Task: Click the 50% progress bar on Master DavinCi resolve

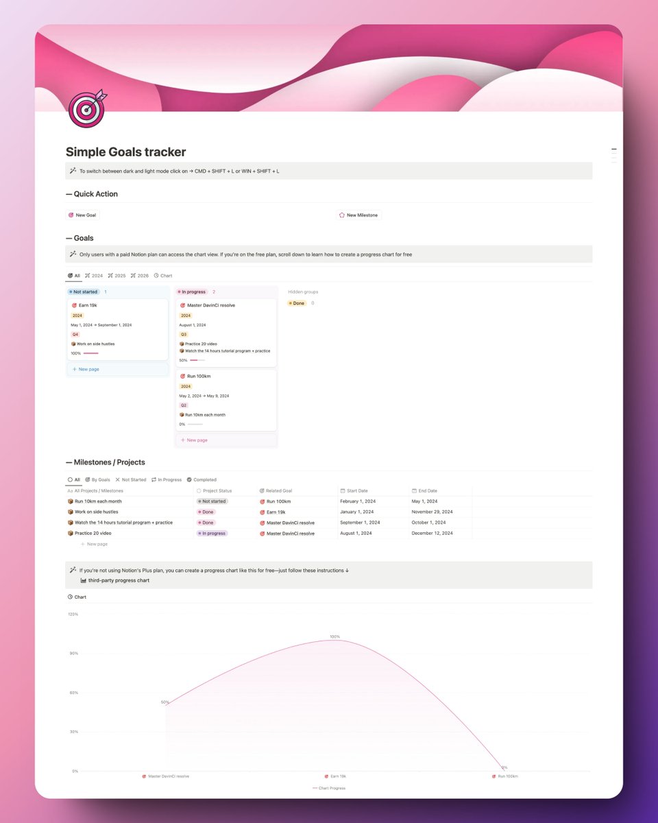Action: [197, 359]
